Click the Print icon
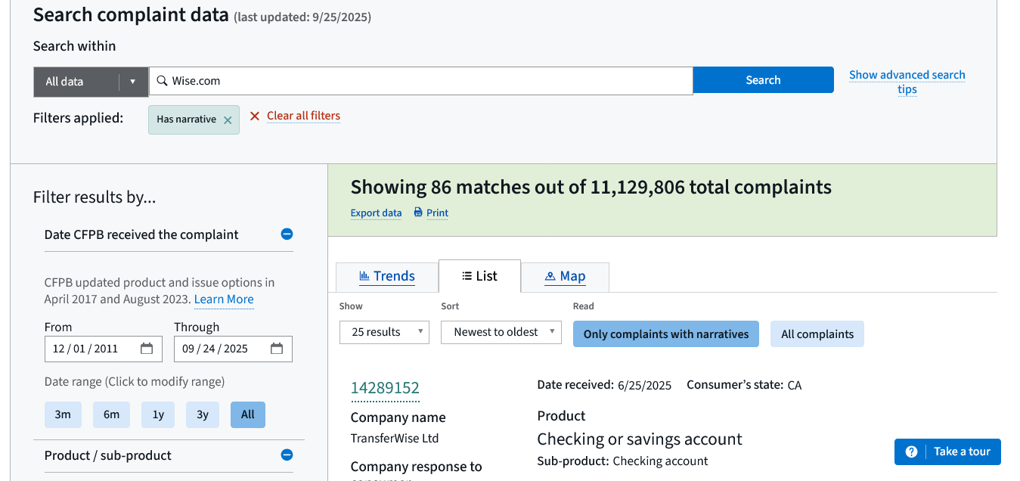Image resolution: width=1020 pixels, height=481 pixels. coord(418,213)
